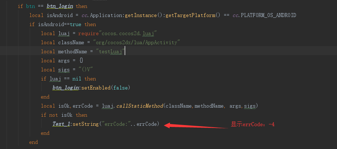Click btn_login in the first if statement
The image size is (337, 149).
60,6
